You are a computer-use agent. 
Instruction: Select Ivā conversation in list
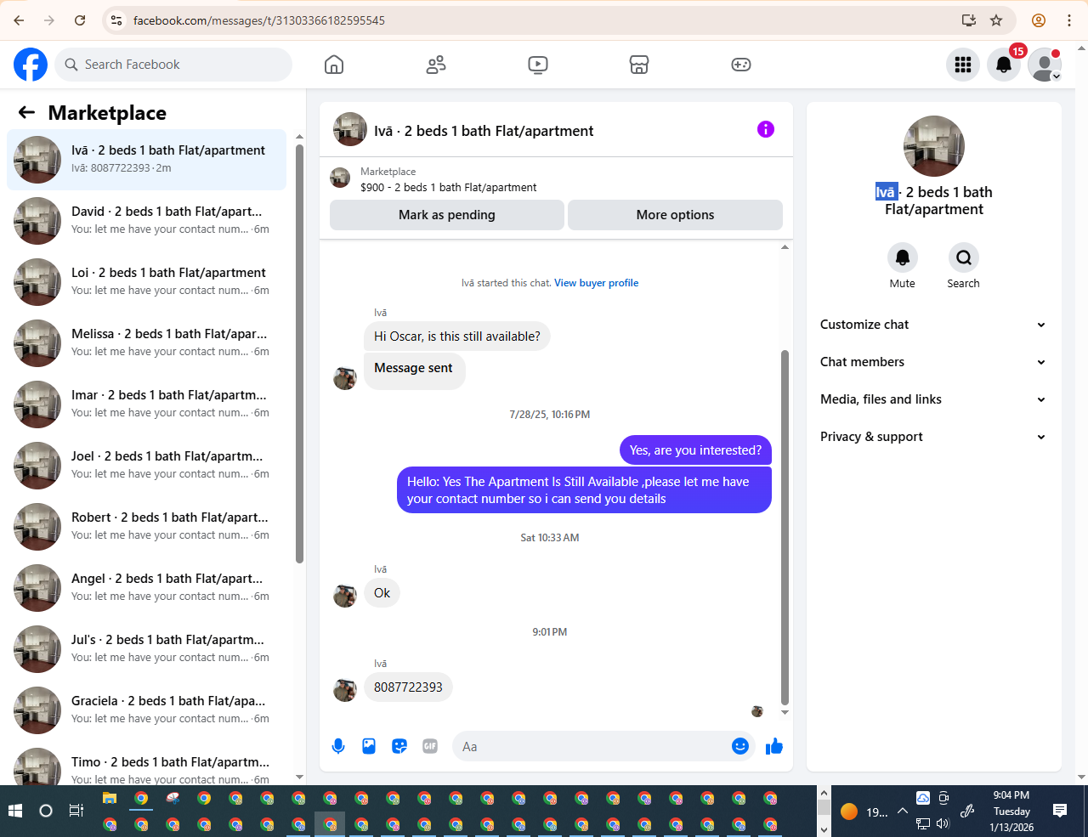tap(146, 160)
